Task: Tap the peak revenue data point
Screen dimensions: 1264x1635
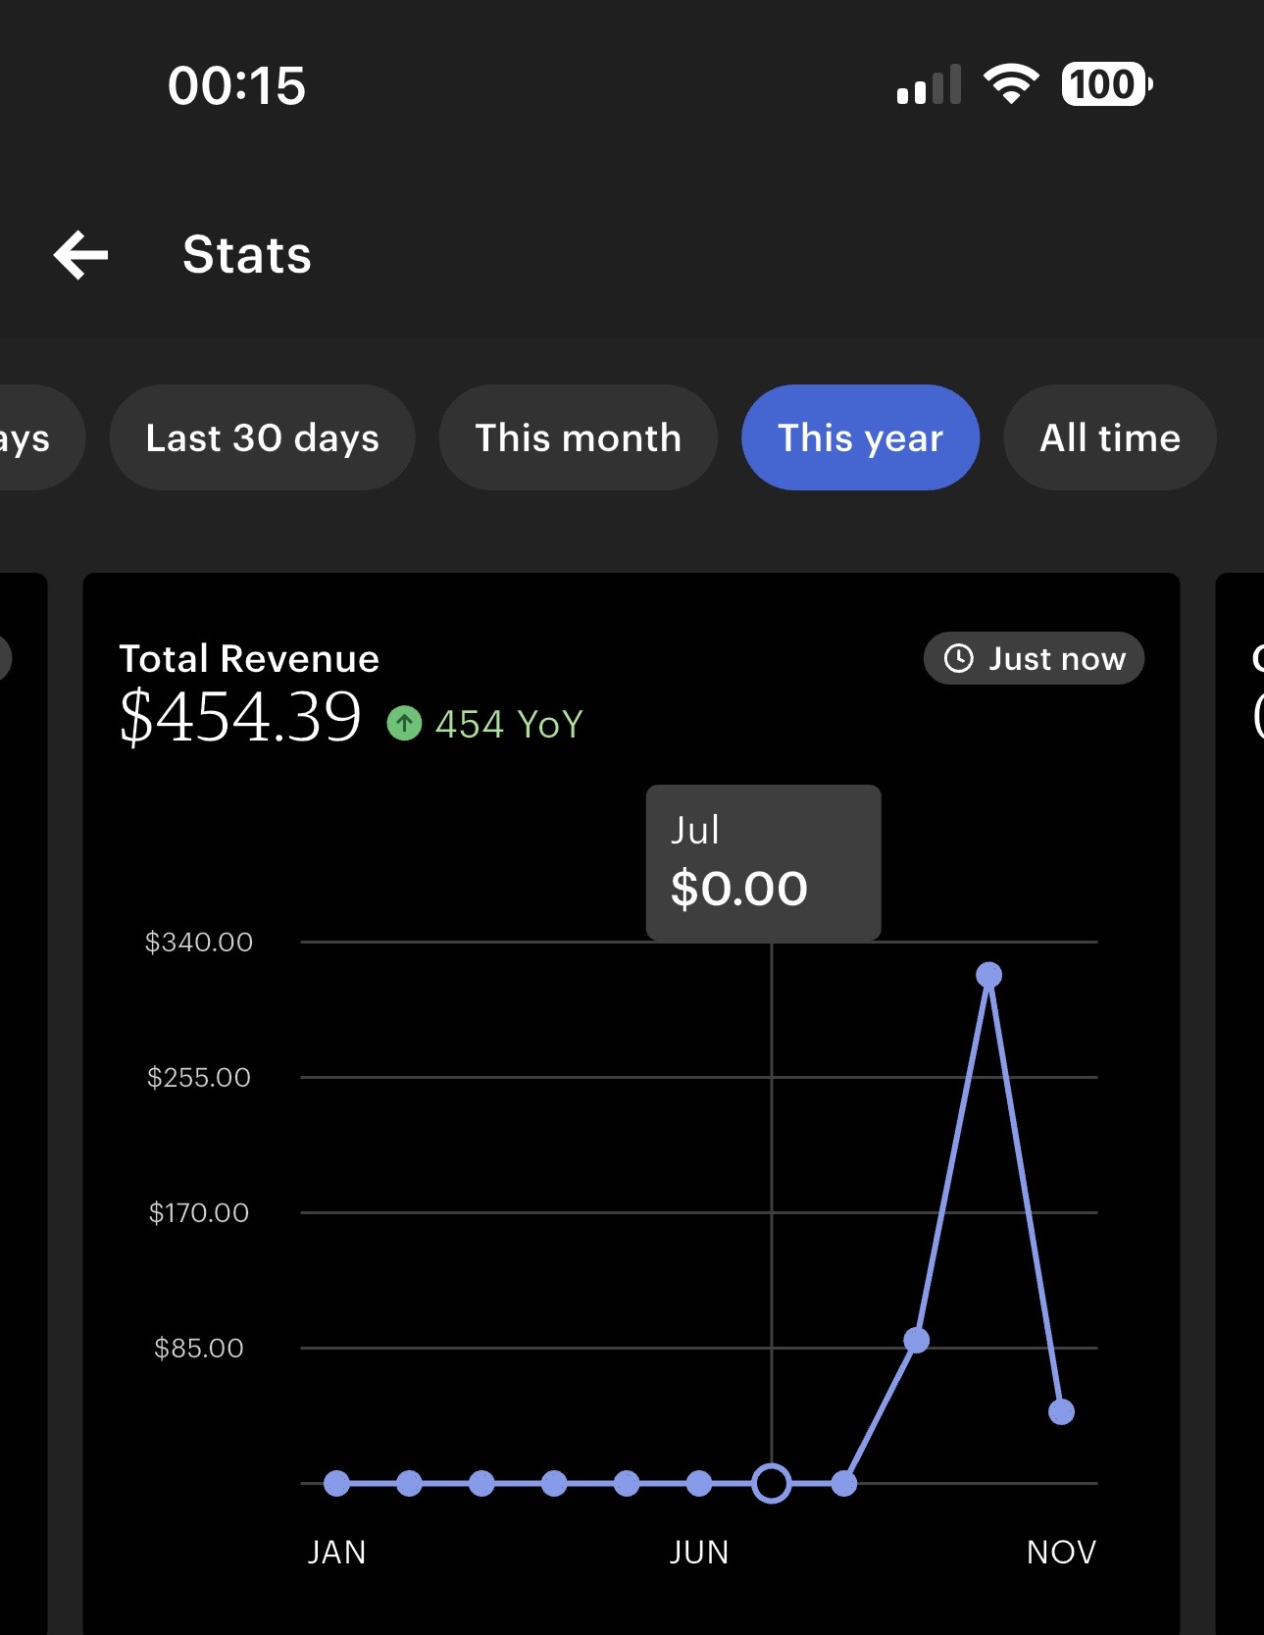Action: click(988, 975)
